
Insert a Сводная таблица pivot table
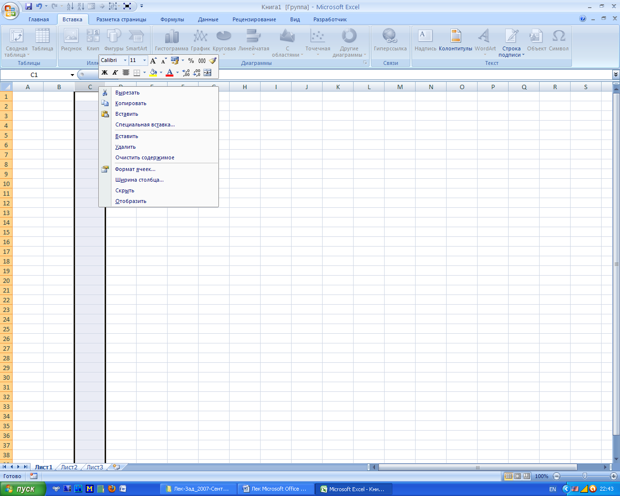16,43
